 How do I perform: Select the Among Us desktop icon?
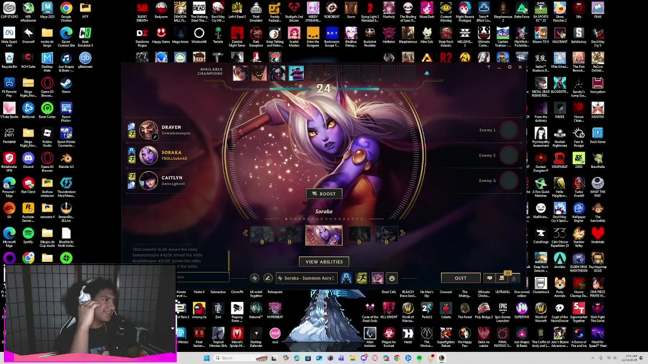[199, 310]
